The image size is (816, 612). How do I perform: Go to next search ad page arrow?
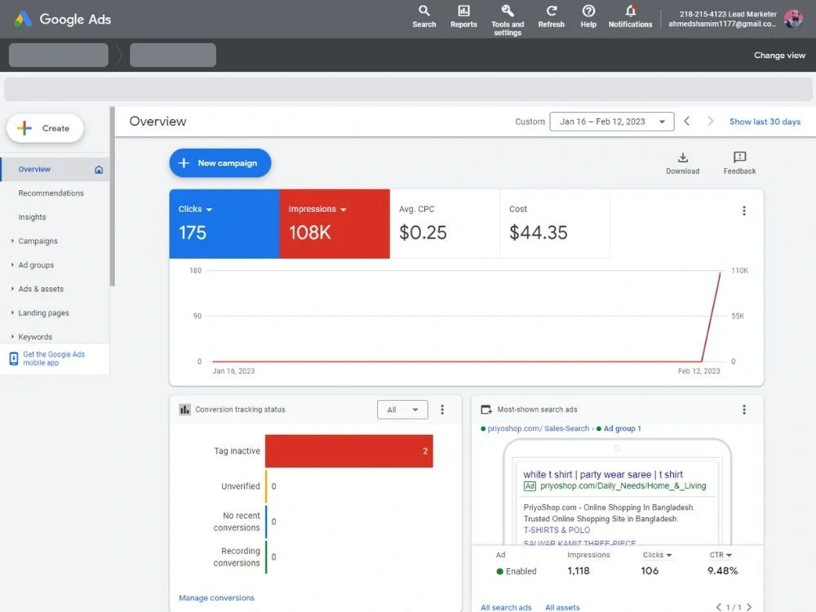(x=749, y=607)
